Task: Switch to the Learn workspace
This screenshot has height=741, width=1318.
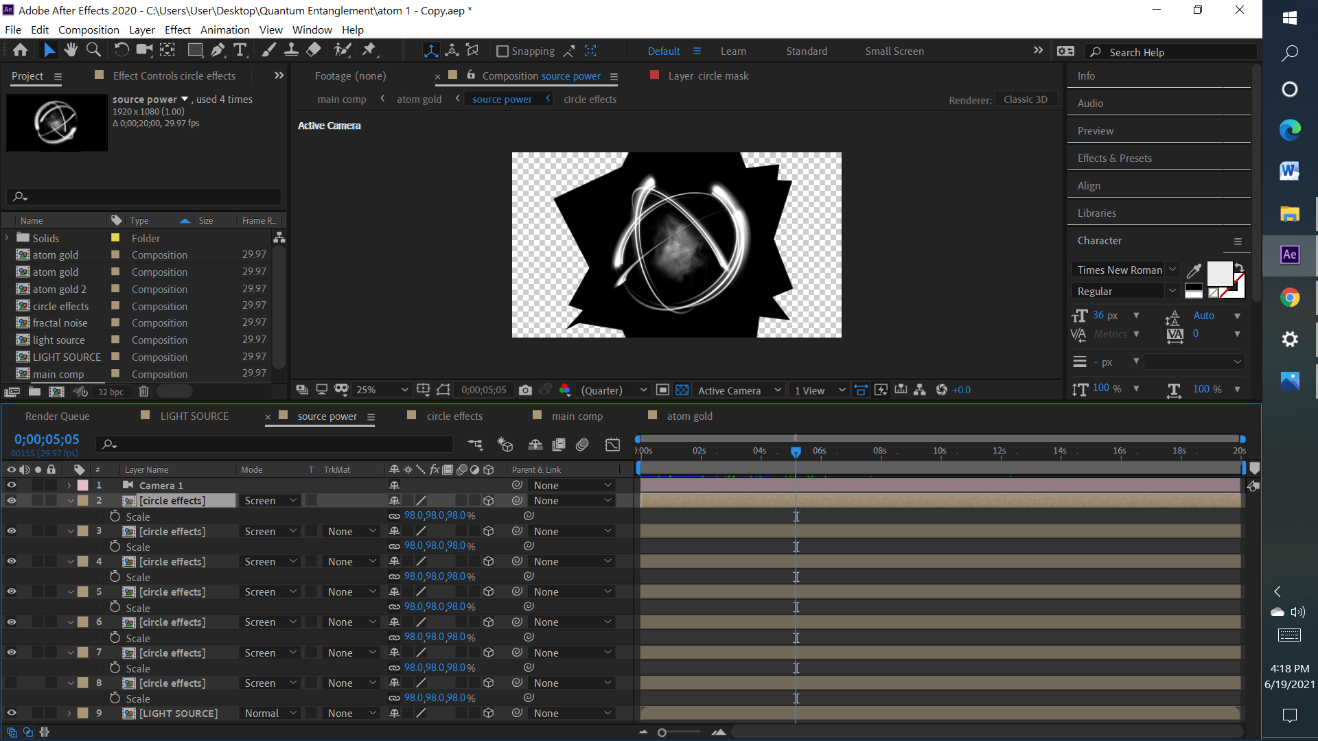Action: click(x=733, y=51)
